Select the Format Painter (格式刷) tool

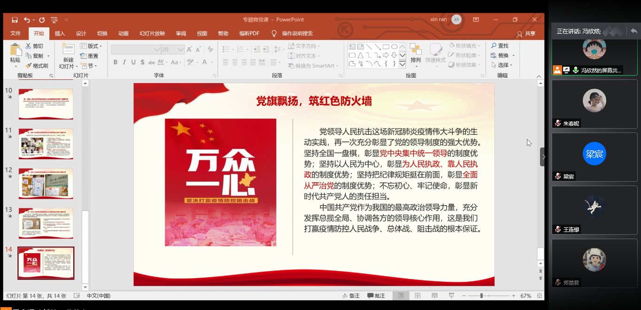(x=37, y=66)
